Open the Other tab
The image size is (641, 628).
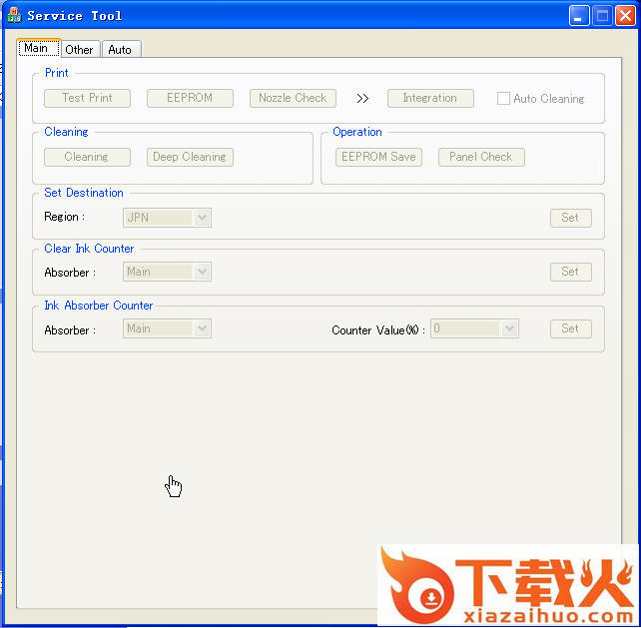80,50
